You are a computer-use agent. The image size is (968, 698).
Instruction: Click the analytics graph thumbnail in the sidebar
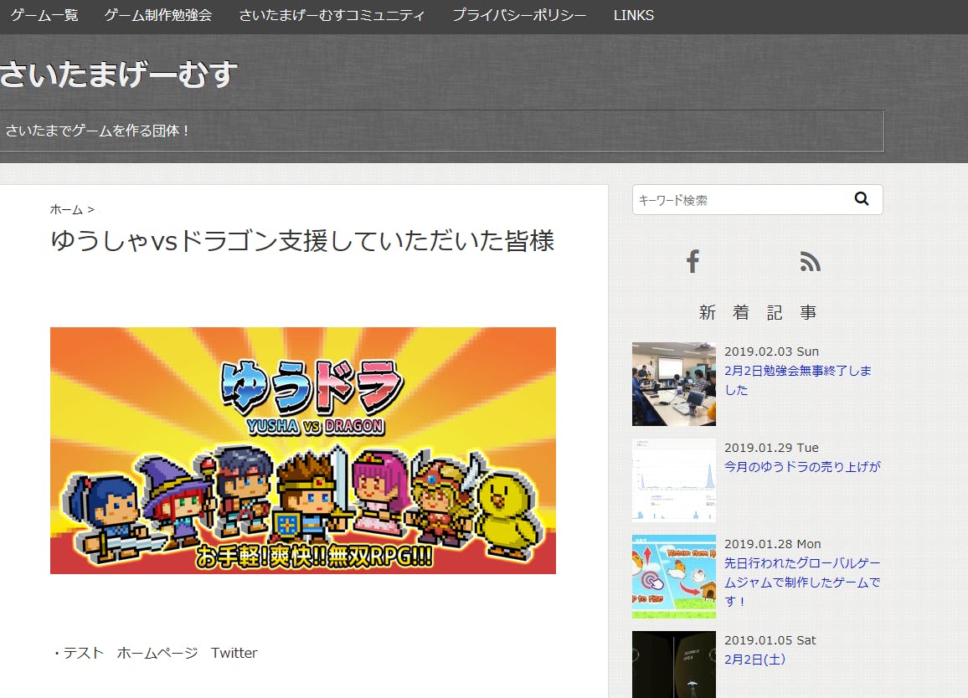(x=673, y=480)
